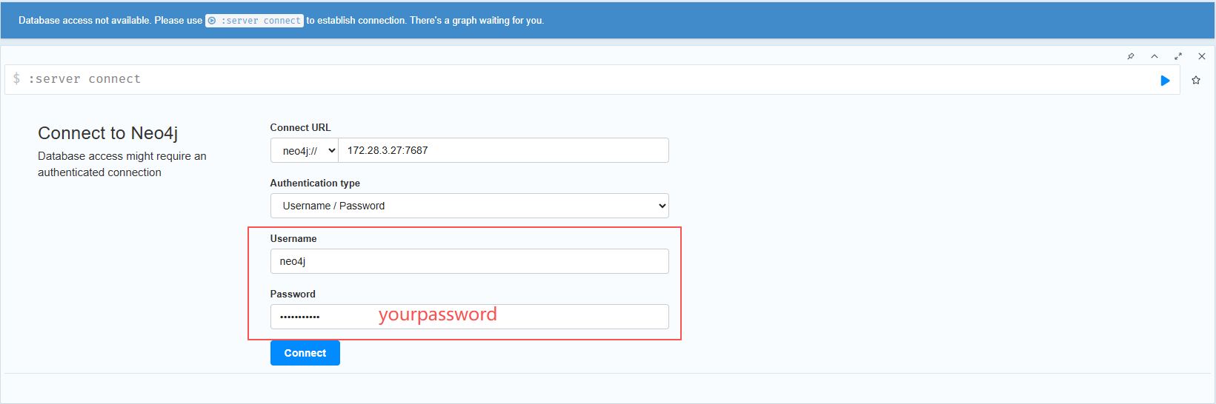Click the 'Username' field label
This screenshot has height=404, width=1216.
tap(293, 238)
